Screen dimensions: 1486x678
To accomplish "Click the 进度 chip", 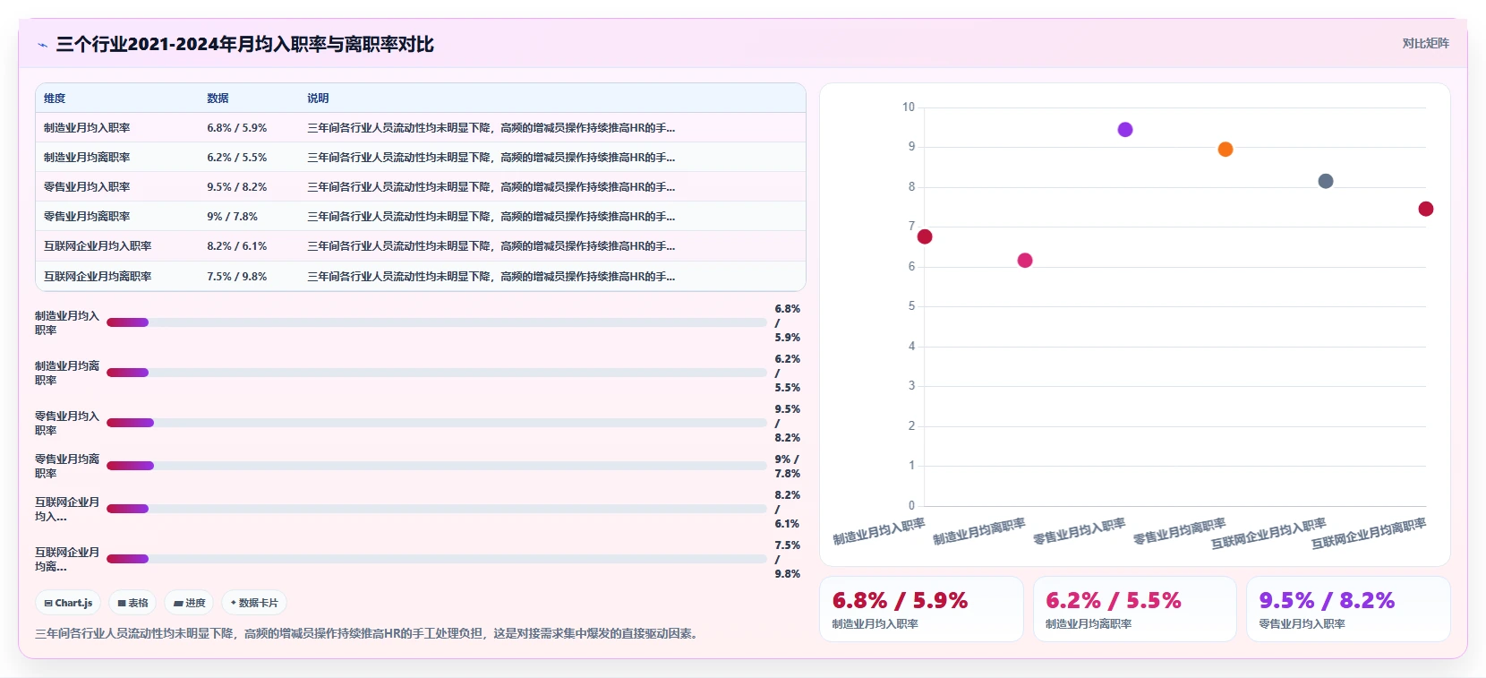I will pyautogui.click(x=190, y=603).
